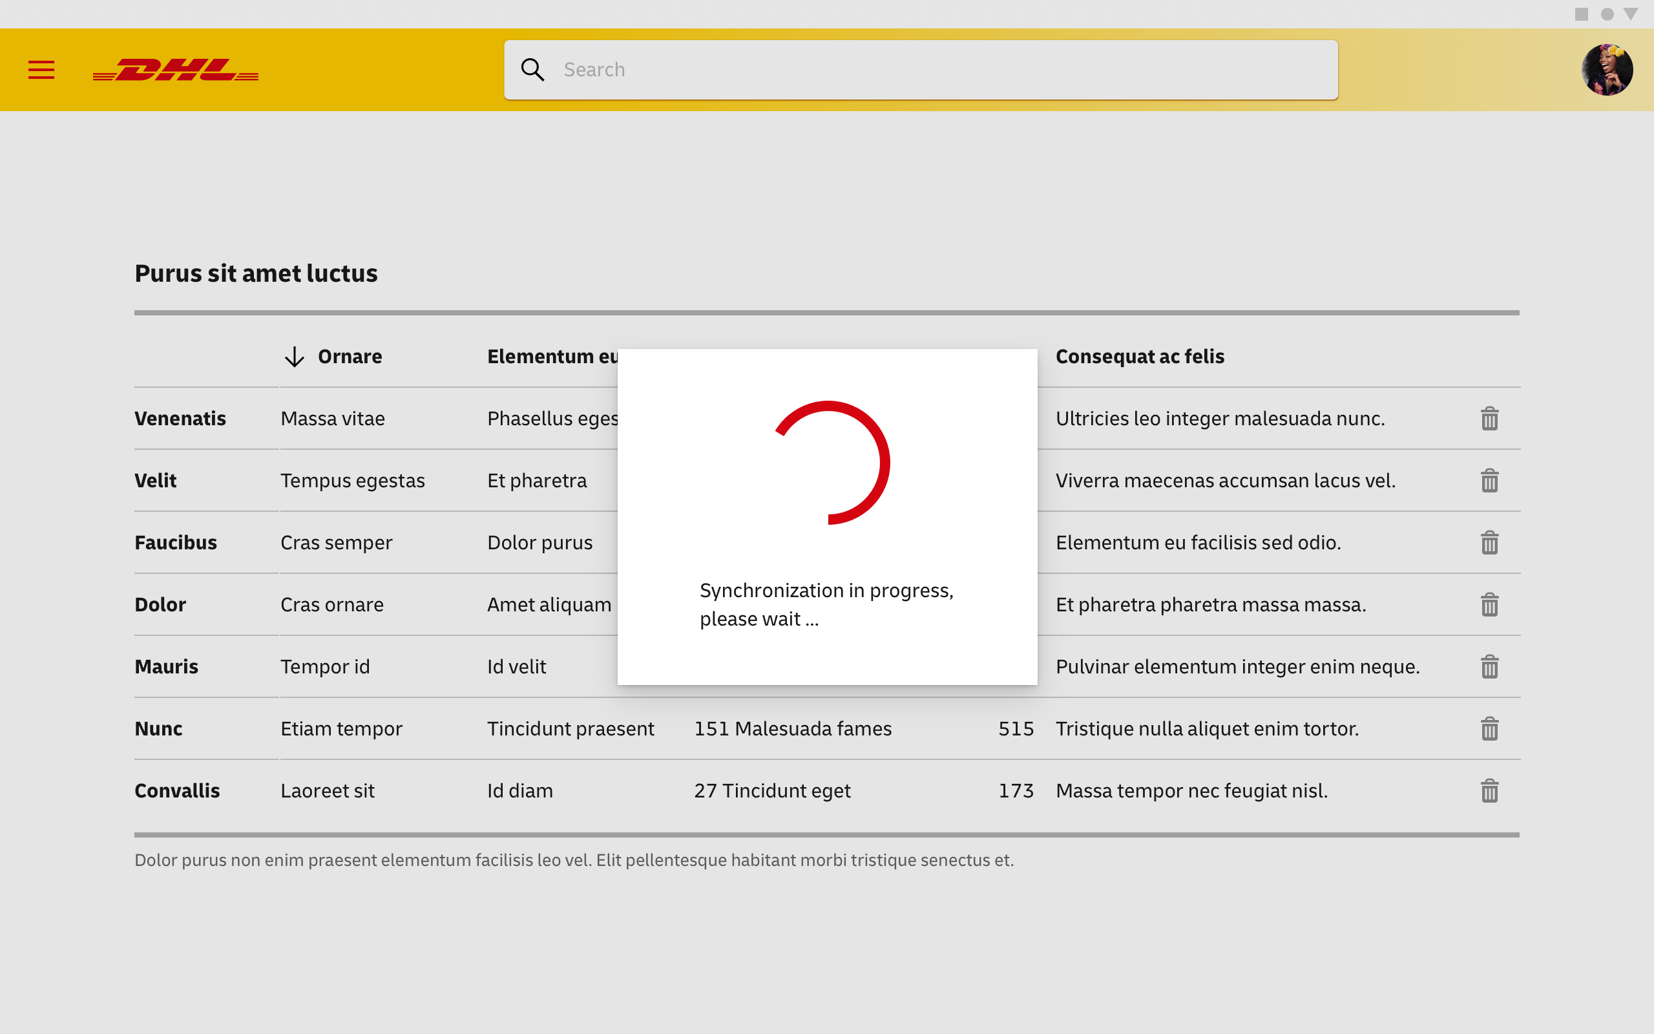Image resolution: width=1654 pixels, height=1034 pixels.
Task: Delete the Mauris row
Action: coord(1489,667)
